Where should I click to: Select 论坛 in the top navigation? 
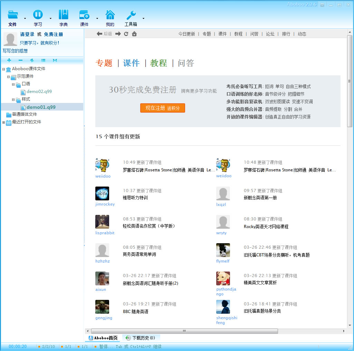[270, 34]
